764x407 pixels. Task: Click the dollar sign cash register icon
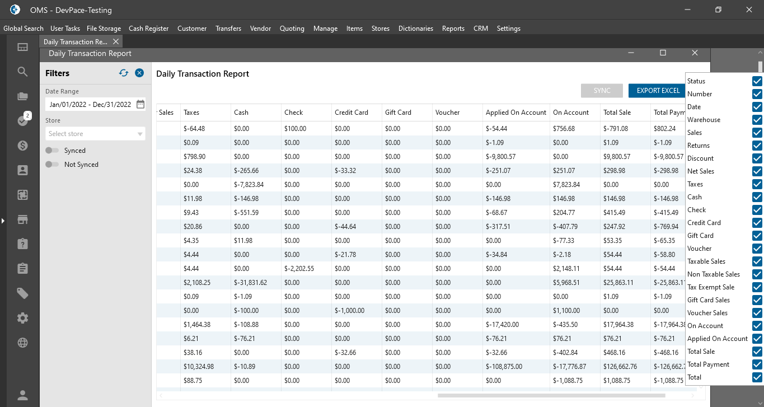click(x=22, y=146)
